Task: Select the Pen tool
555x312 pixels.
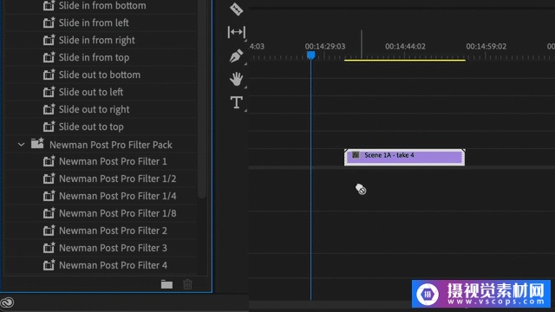Action: [x=236, y=55]
